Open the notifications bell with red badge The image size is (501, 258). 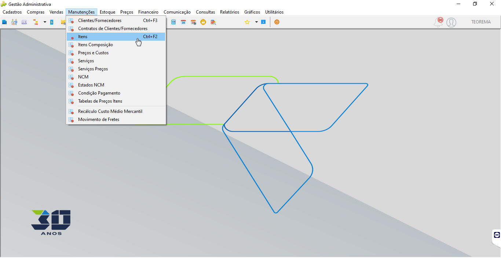pos(438,22)
